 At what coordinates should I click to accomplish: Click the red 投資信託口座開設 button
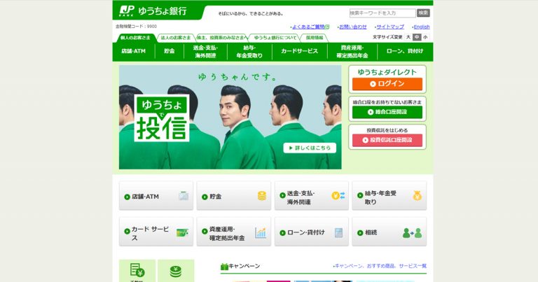pyautogui.click(x=387, y=140)
